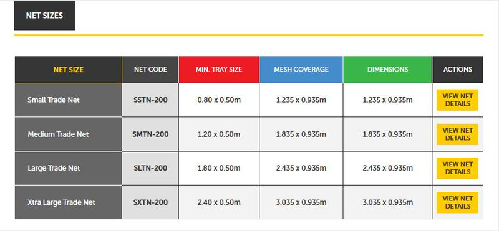499x231 pixels.
Task: Click Large Trade Net dimensions value
Action: [x=387, y=168]
